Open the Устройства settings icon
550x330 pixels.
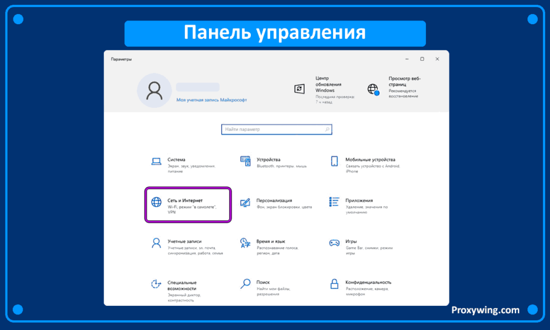tap(245, 161)
